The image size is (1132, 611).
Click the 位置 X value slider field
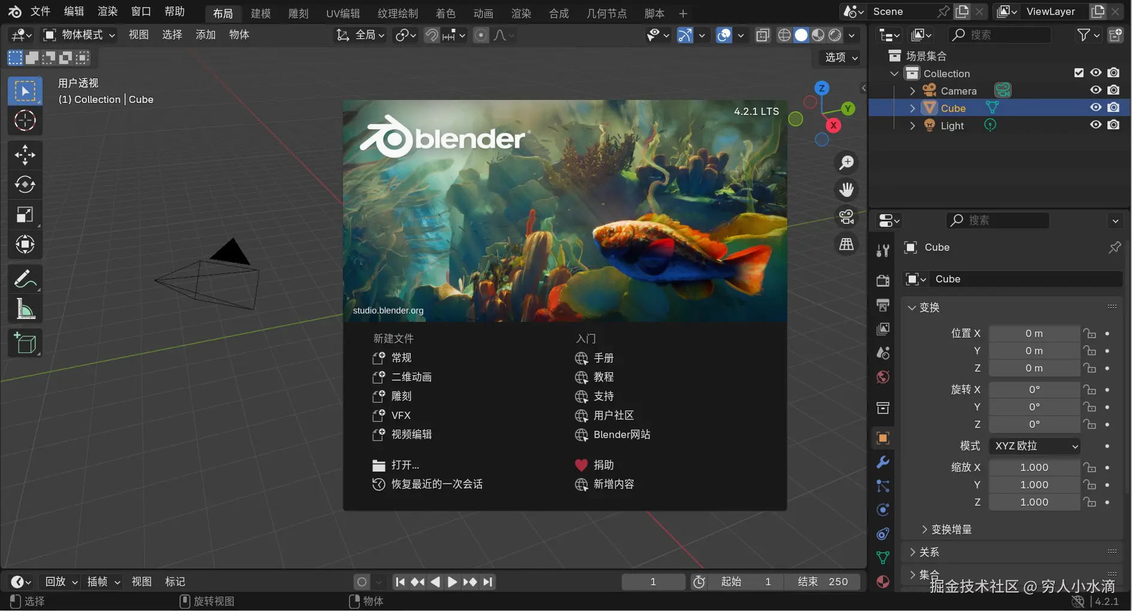coord(1034,333)
